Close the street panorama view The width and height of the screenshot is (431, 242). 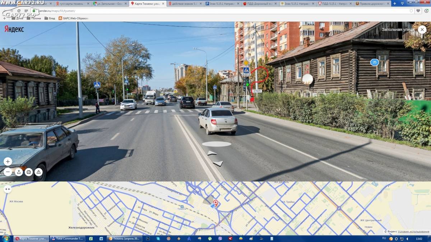pos(423,30)
